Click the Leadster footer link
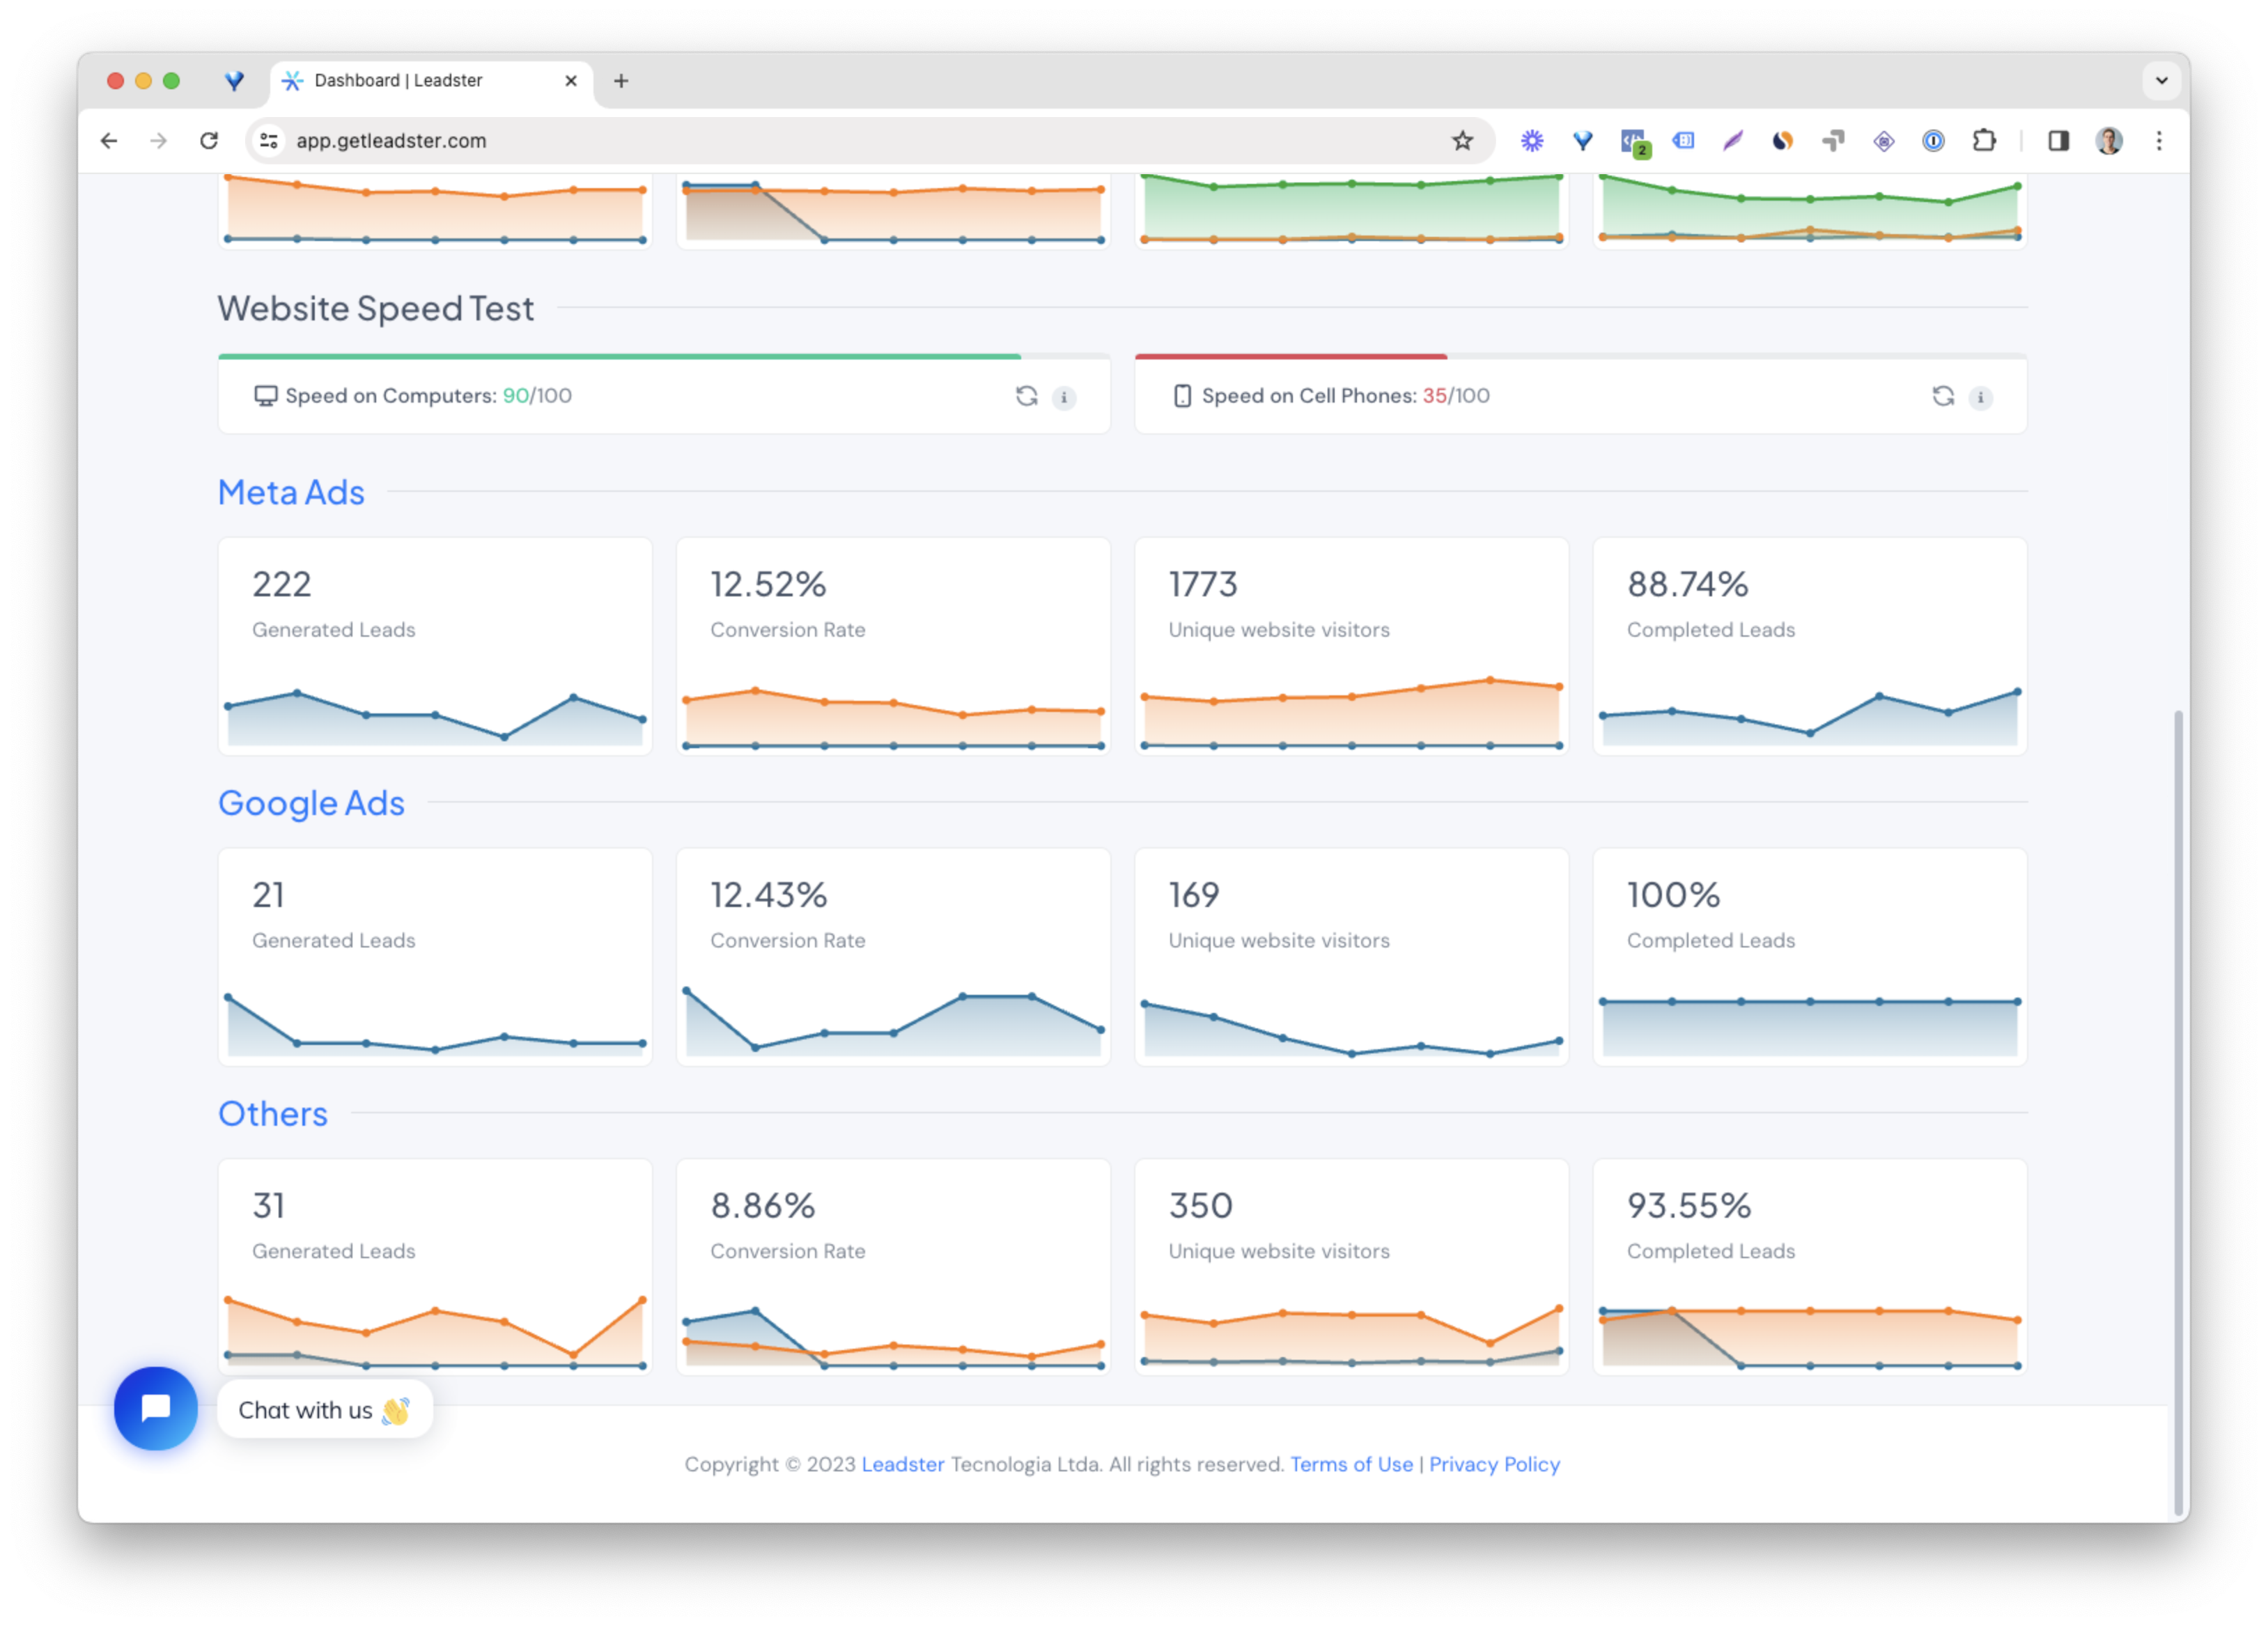Viewport: 2268px width, 1626px height. 902,1464
